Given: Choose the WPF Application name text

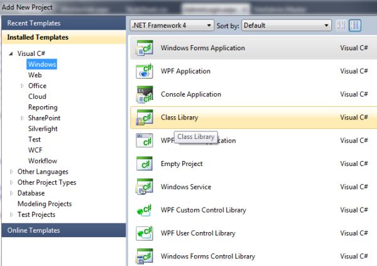Looking at the screenshot, I should coord(185,71).
